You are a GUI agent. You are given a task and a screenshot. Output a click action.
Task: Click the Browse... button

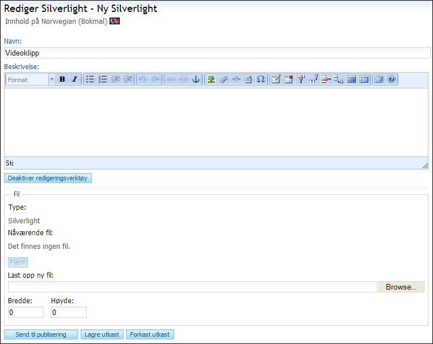[x=401, y=287]
